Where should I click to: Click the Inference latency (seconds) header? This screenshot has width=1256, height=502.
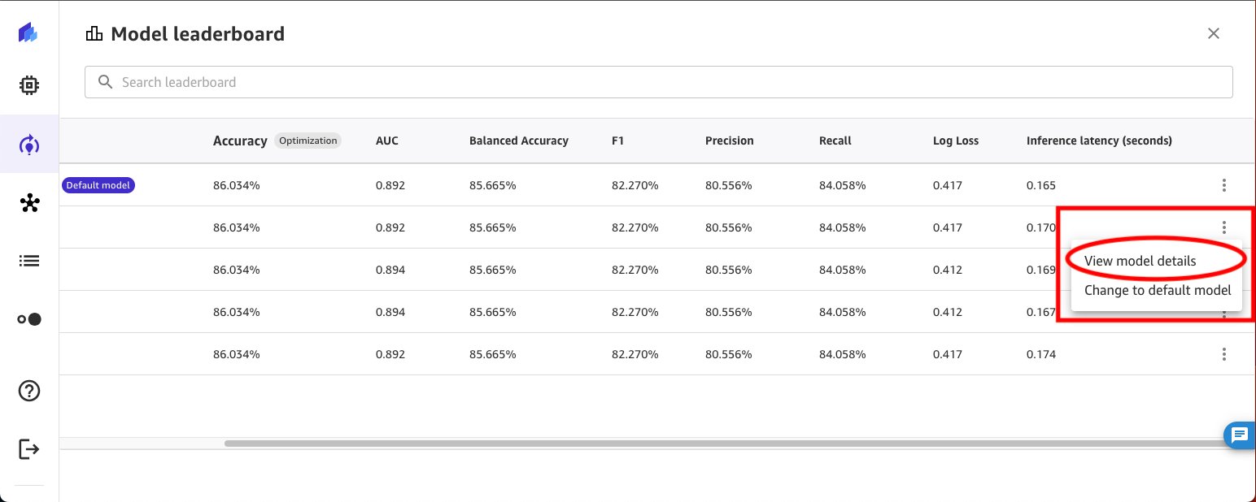coord(1099,141)
